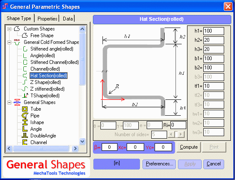Switch to the Properties tab
This screenshot has height=180, width=235.
point(47,19)
